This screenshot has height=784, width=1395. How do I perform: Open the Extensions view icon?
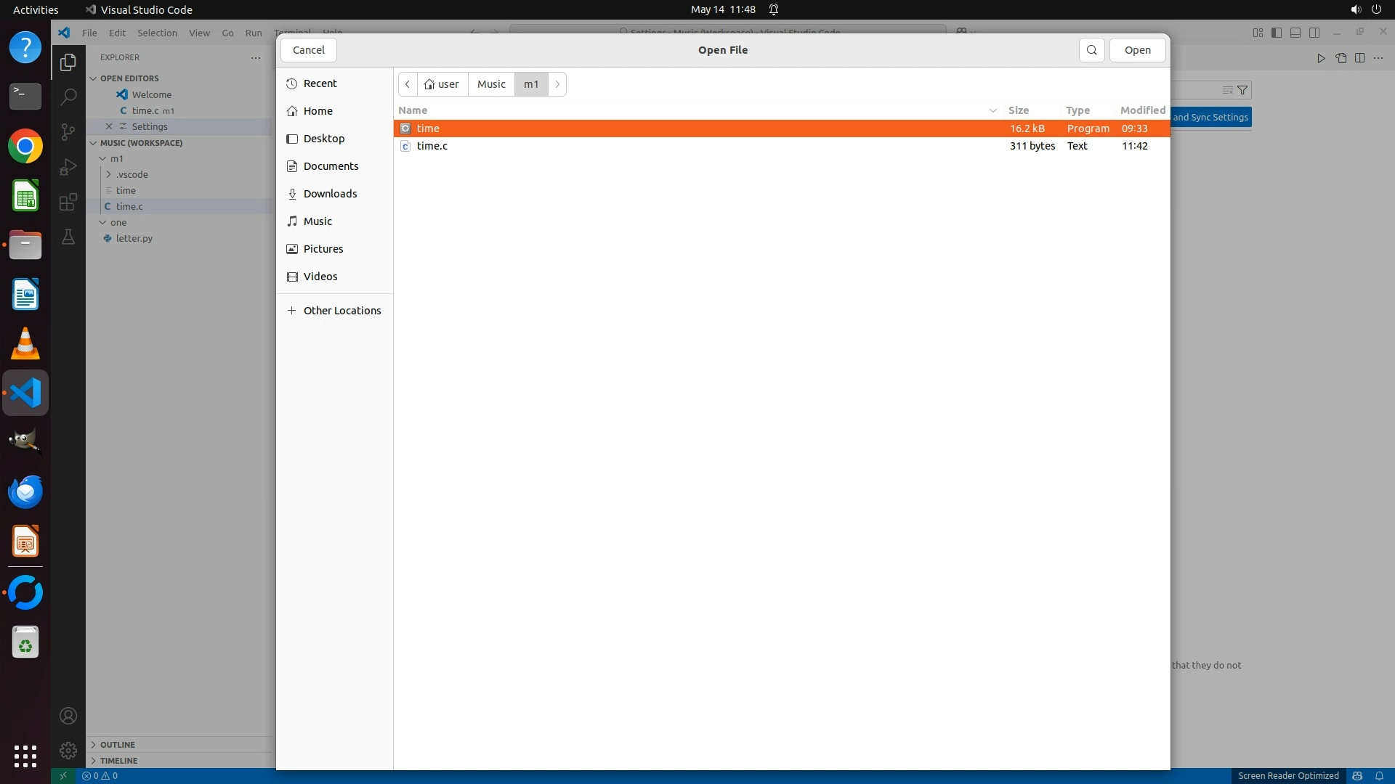(x=68, y=202)
